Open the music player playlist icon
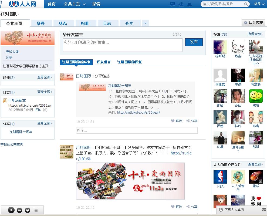 (x=36, y=210)
